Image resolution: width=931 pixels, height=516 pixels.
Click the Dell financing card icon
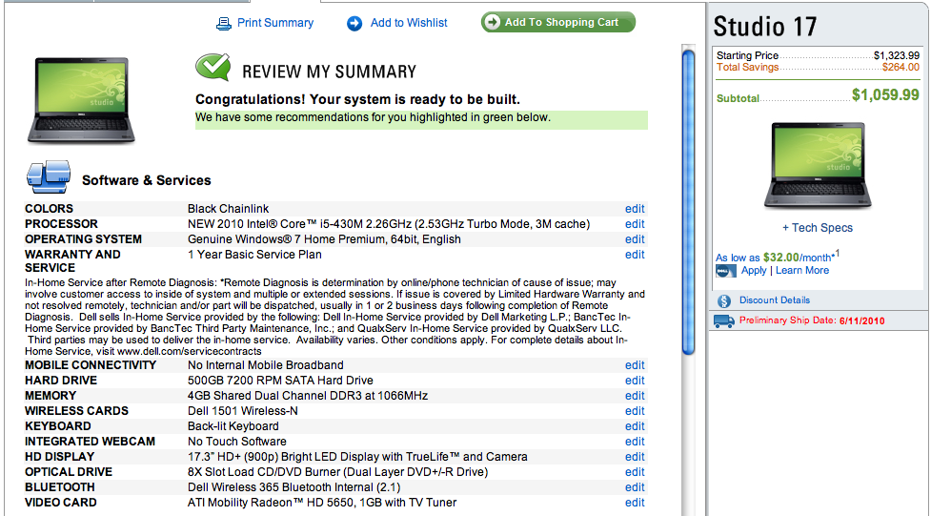pyautogui.click(x=725, y=271)
